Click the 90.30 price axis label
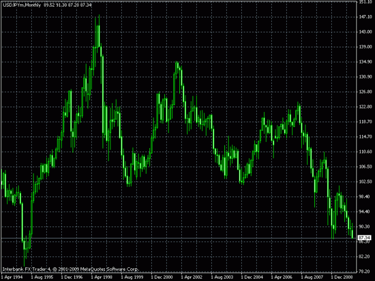375x281 pixels. tap(364, 226)
